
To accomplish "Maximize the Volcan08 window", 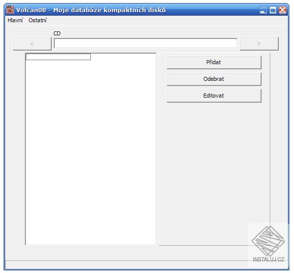I will click(273, 10).
